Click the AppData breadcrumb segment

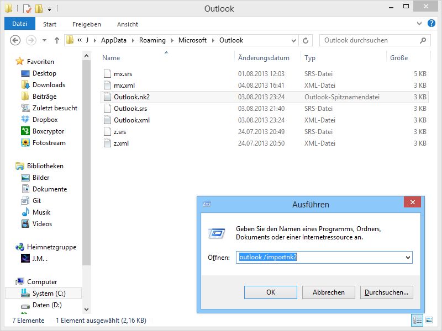pos(114,40)
